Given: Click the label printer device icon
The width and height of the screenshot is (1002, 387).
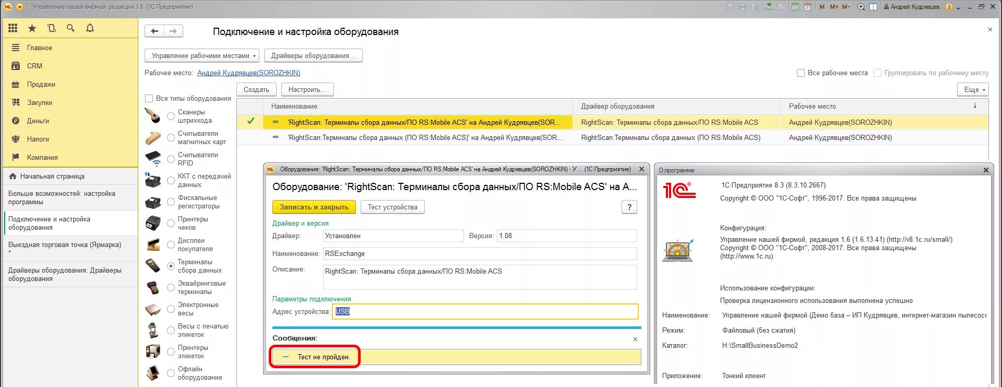Looking at the screenshot, I should [x=153, y=351].
